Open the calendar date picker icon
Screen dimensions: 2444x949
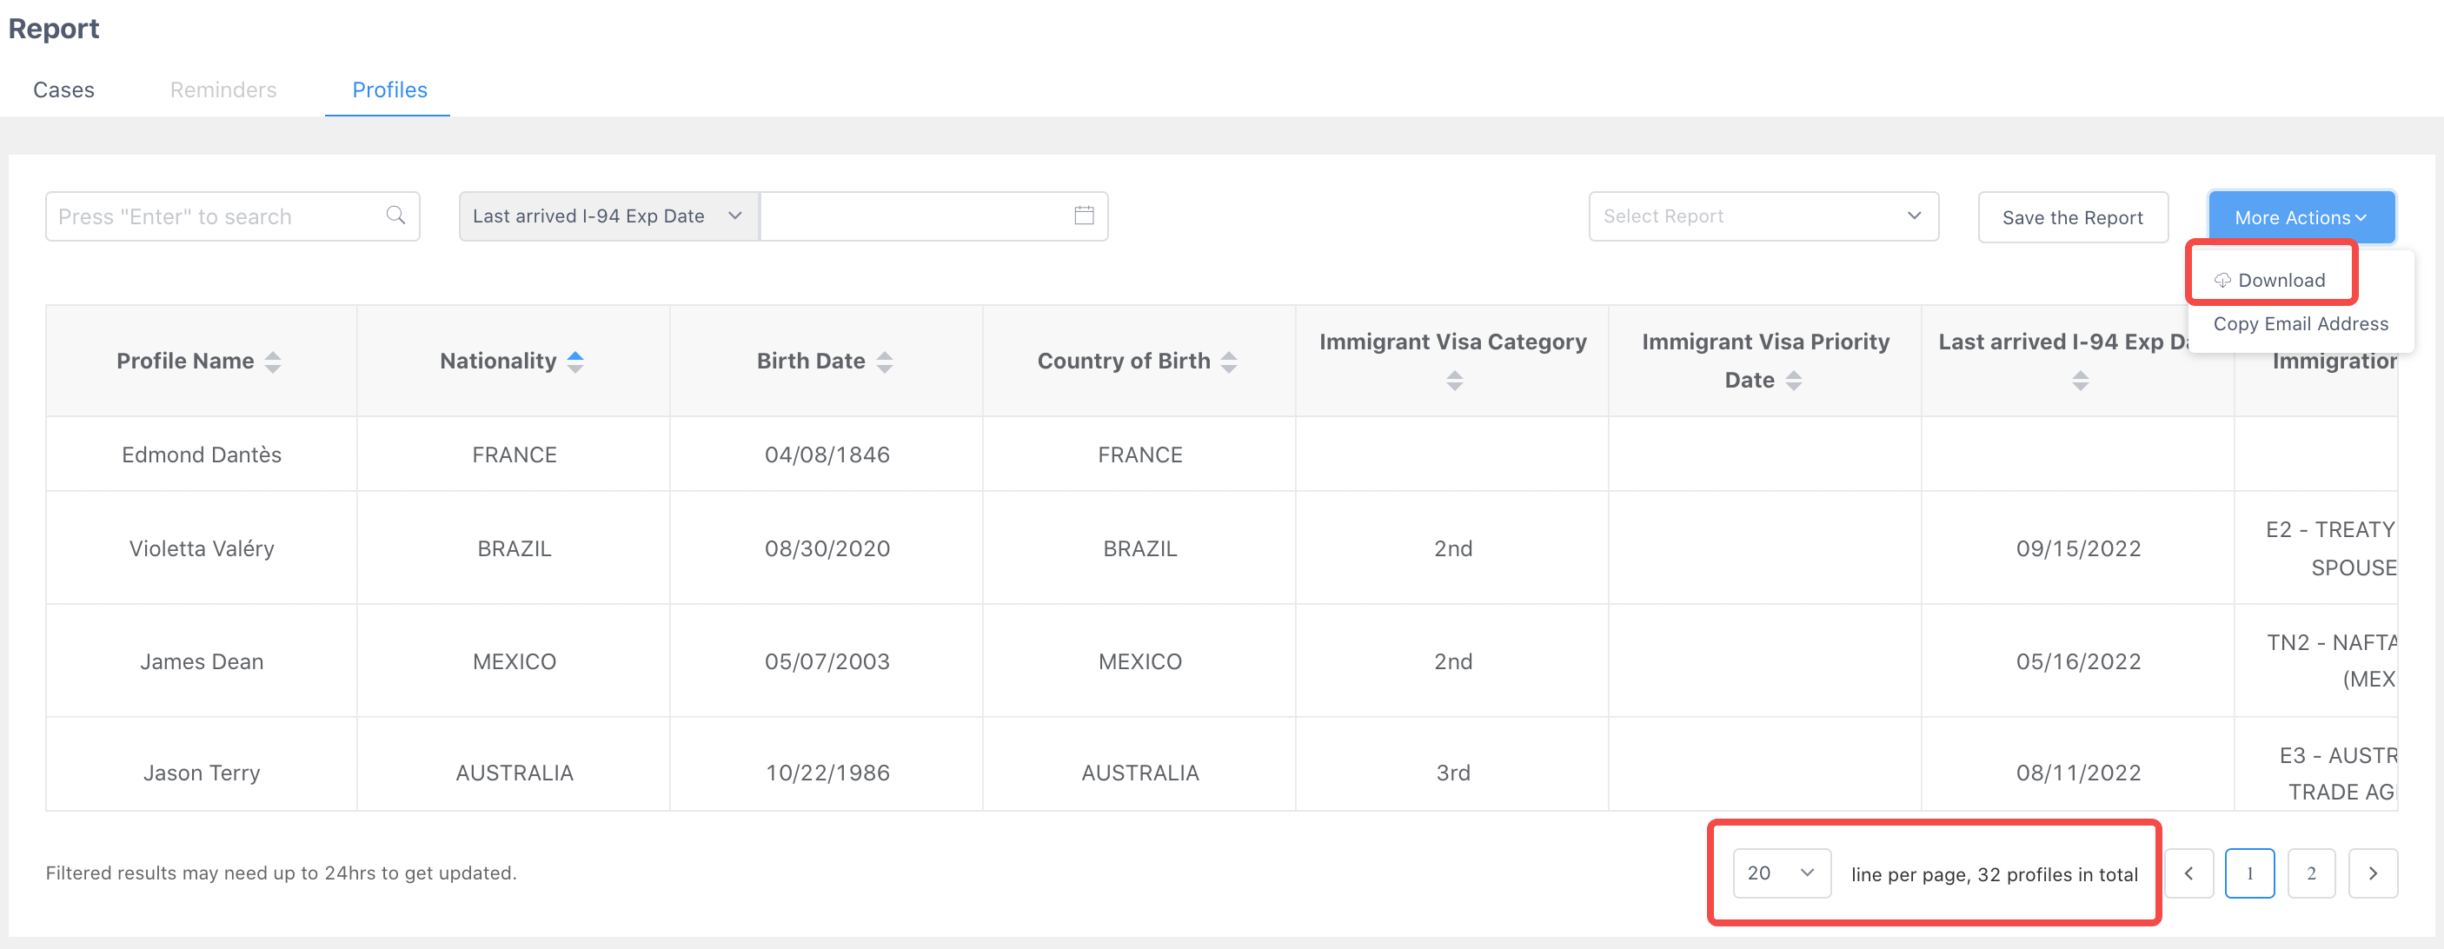(x=1084, y=216)
